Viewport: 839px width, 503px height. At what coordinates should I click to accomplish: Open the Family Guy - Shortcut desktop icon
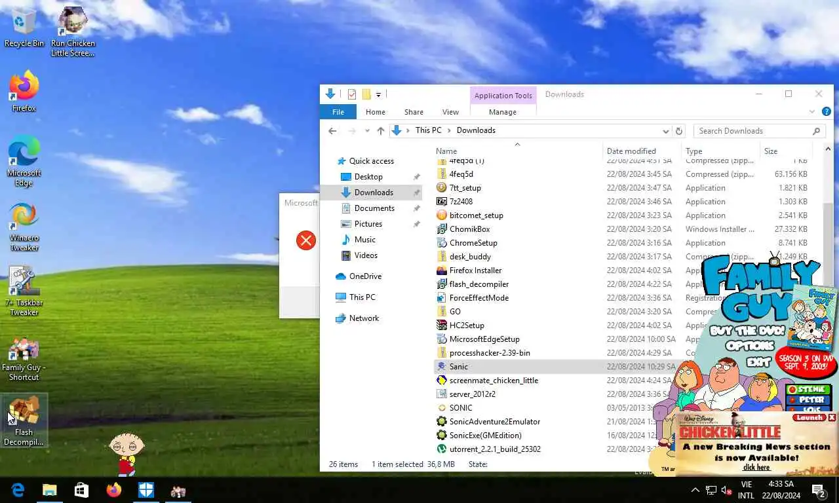coord(24,359)
